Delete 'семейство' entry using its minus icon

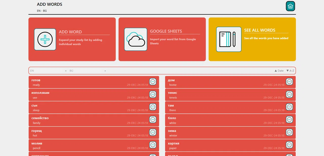[153, 119]
